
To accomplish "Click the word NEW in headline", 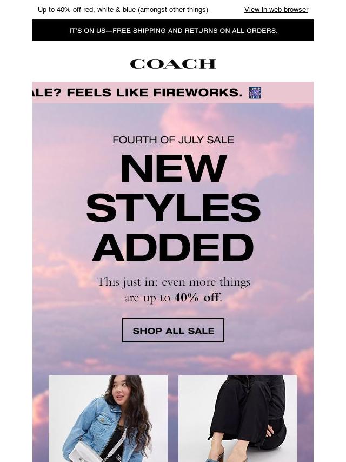I will [x=174, y=168].
